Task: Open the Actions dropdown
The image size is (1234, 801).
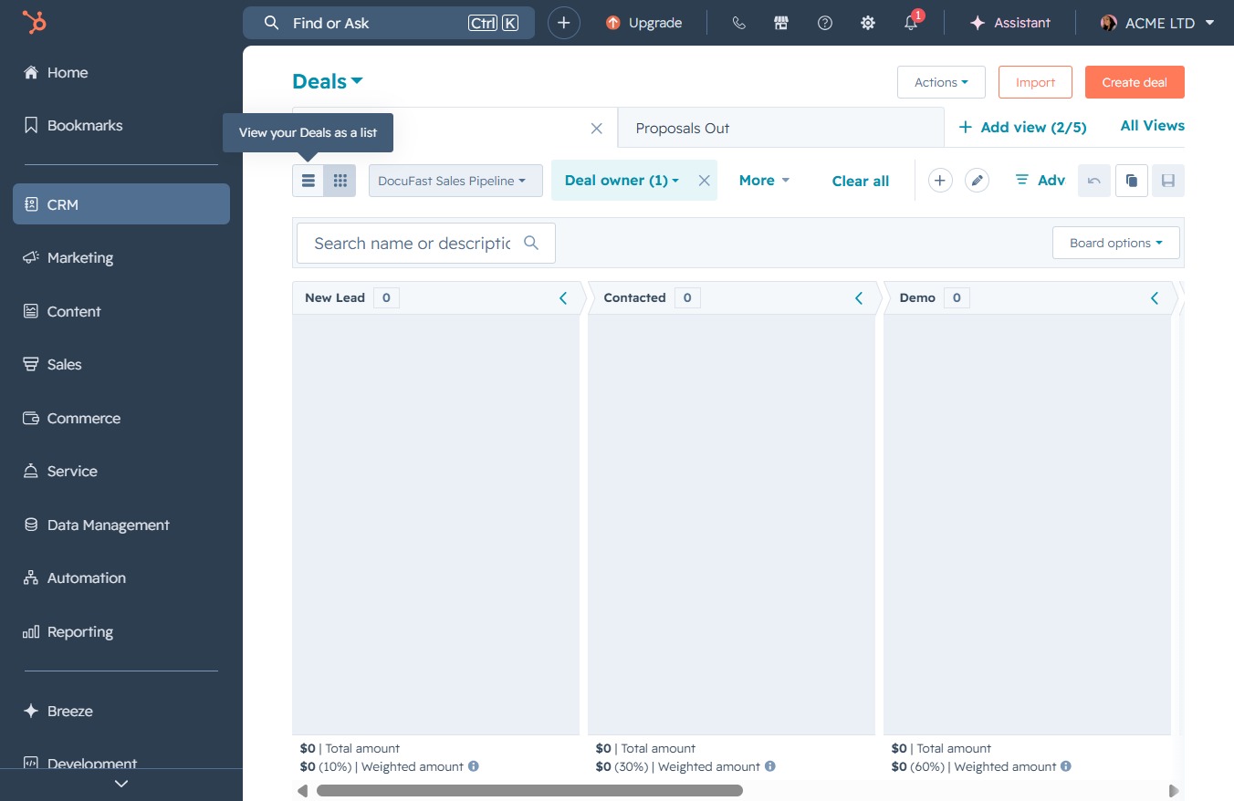Action: coord(941,82)
